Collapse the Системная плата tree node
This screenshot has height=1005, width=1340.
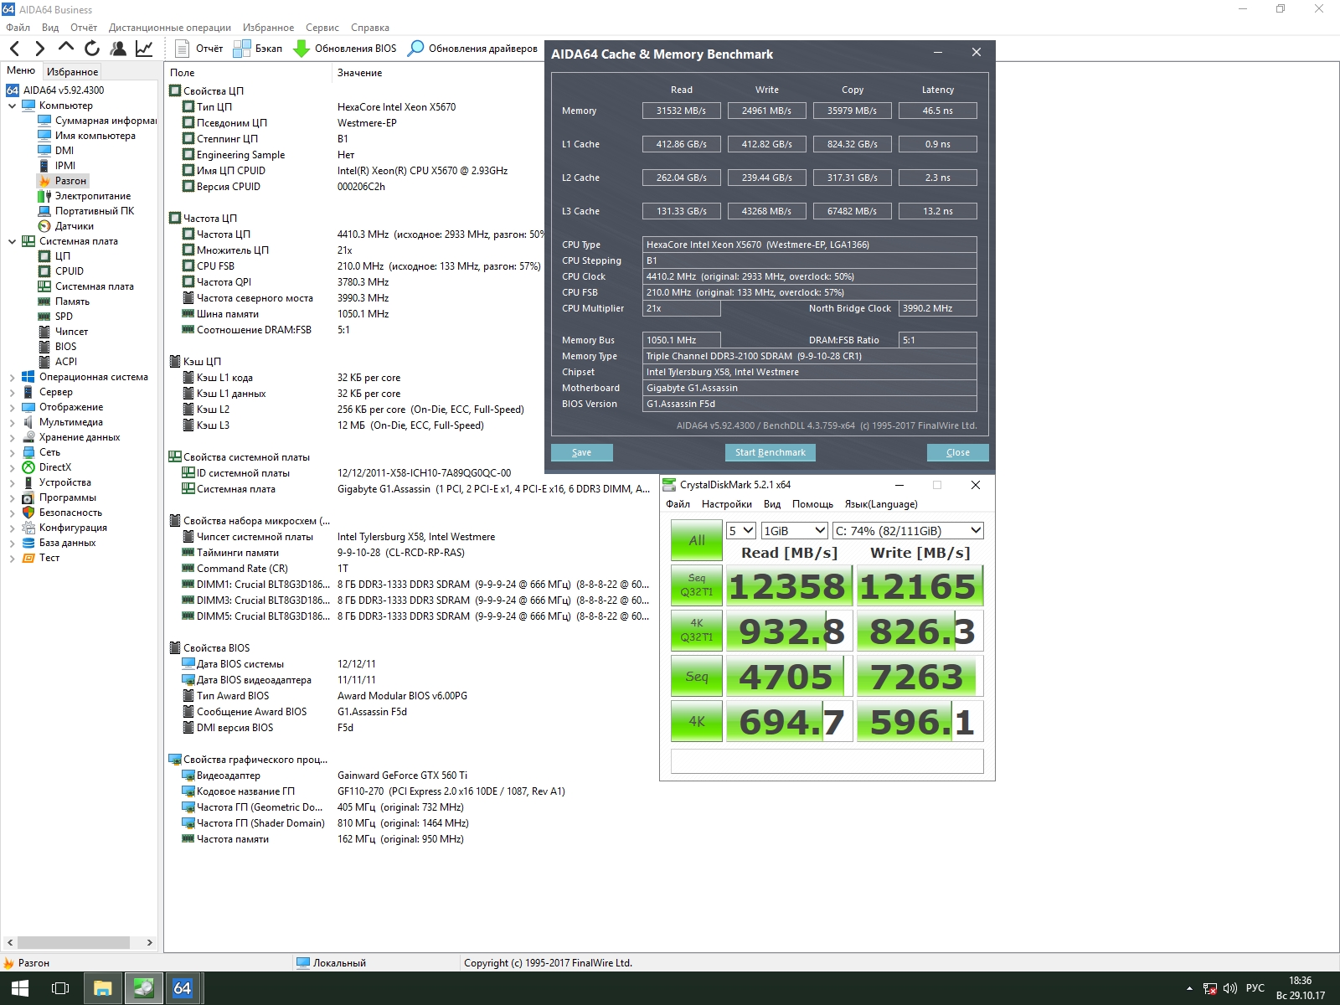[12, 241]
